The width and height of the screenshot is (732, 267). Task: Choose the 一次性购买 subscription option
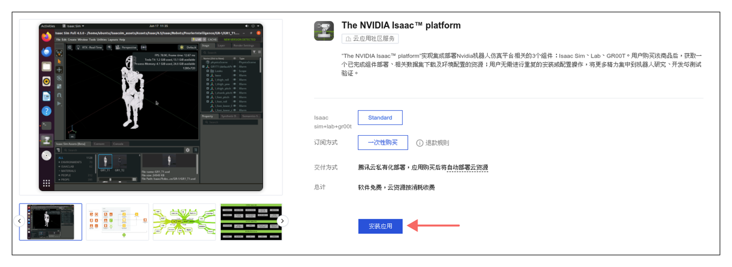383,143
